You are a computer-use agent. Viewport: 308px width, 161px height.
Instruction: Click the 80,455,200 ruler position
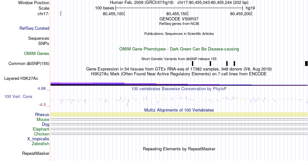(x=241, y=14)
